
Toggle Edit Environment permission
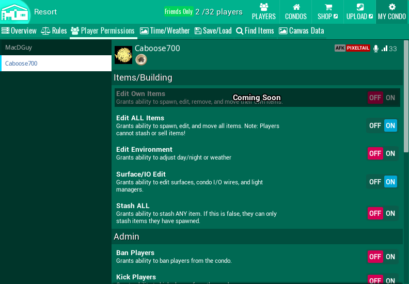(383, 153)
